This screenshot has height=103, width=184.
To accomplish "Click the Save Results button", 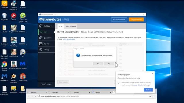I will (63, 82).
